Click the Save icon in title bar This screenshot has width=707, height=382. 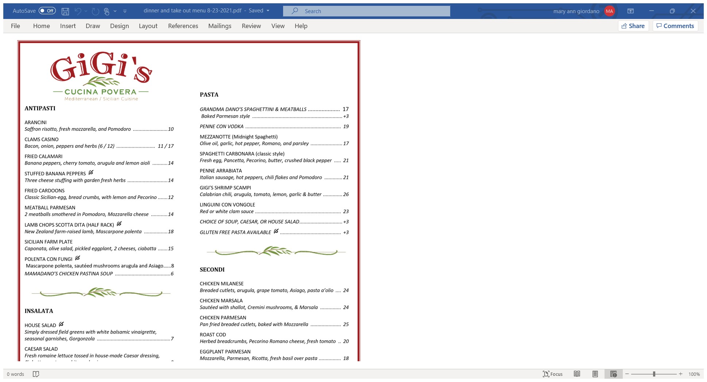[65, 11]
